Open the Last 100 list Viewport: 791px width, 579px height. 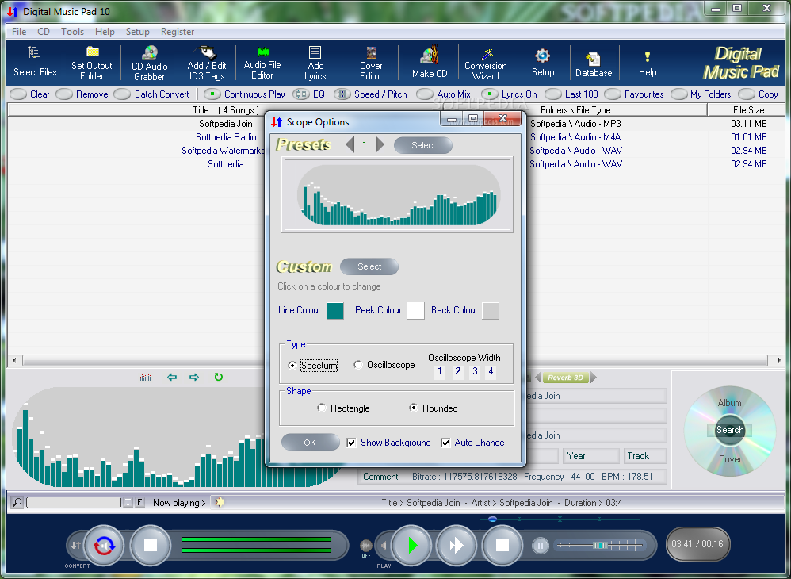571,94
